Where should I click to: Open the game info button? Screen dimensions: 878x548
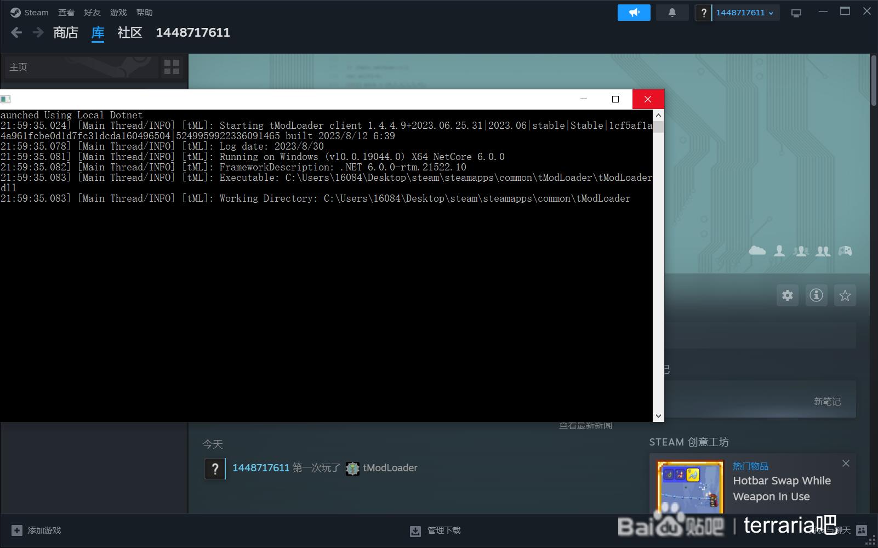[x=816, y=295]
